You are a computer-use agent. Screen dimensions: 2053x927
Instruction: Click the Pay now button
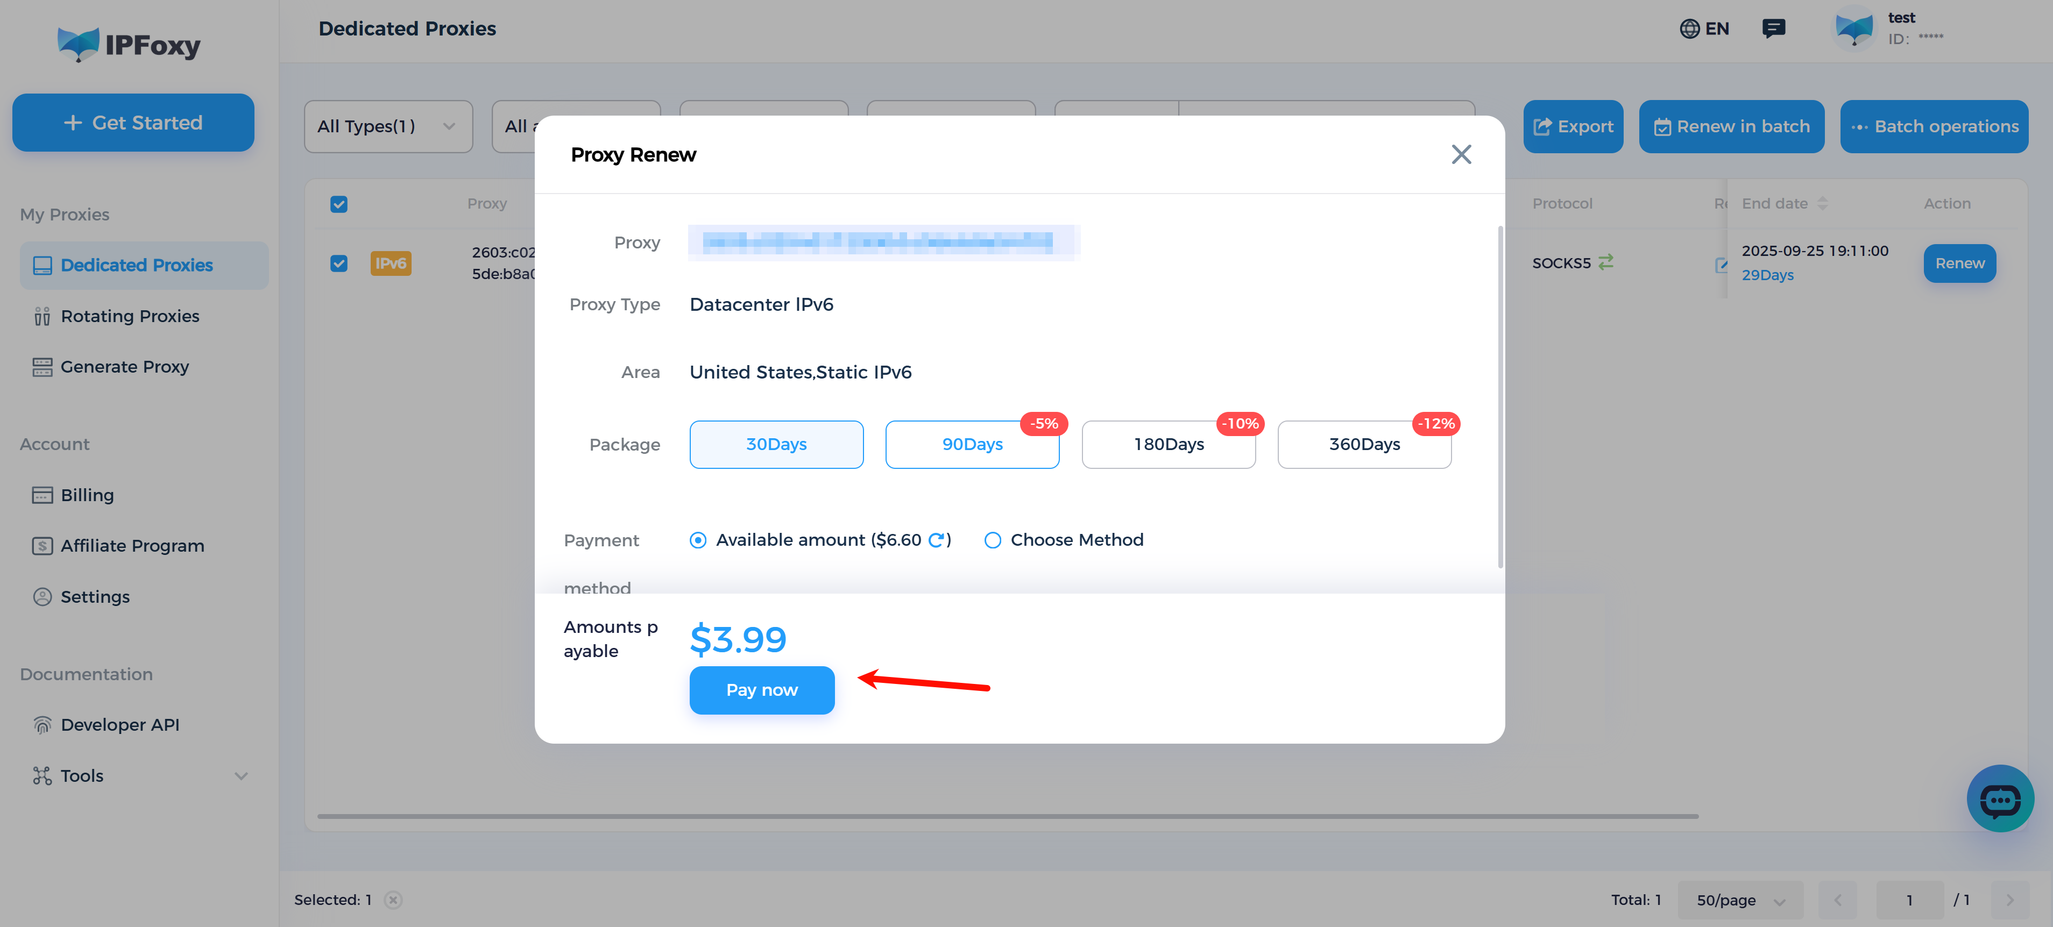pyautogui.click(x=762, y=690)
